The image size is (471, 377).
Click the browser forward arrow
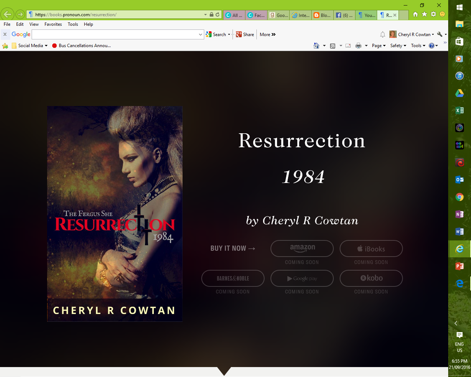20,15
